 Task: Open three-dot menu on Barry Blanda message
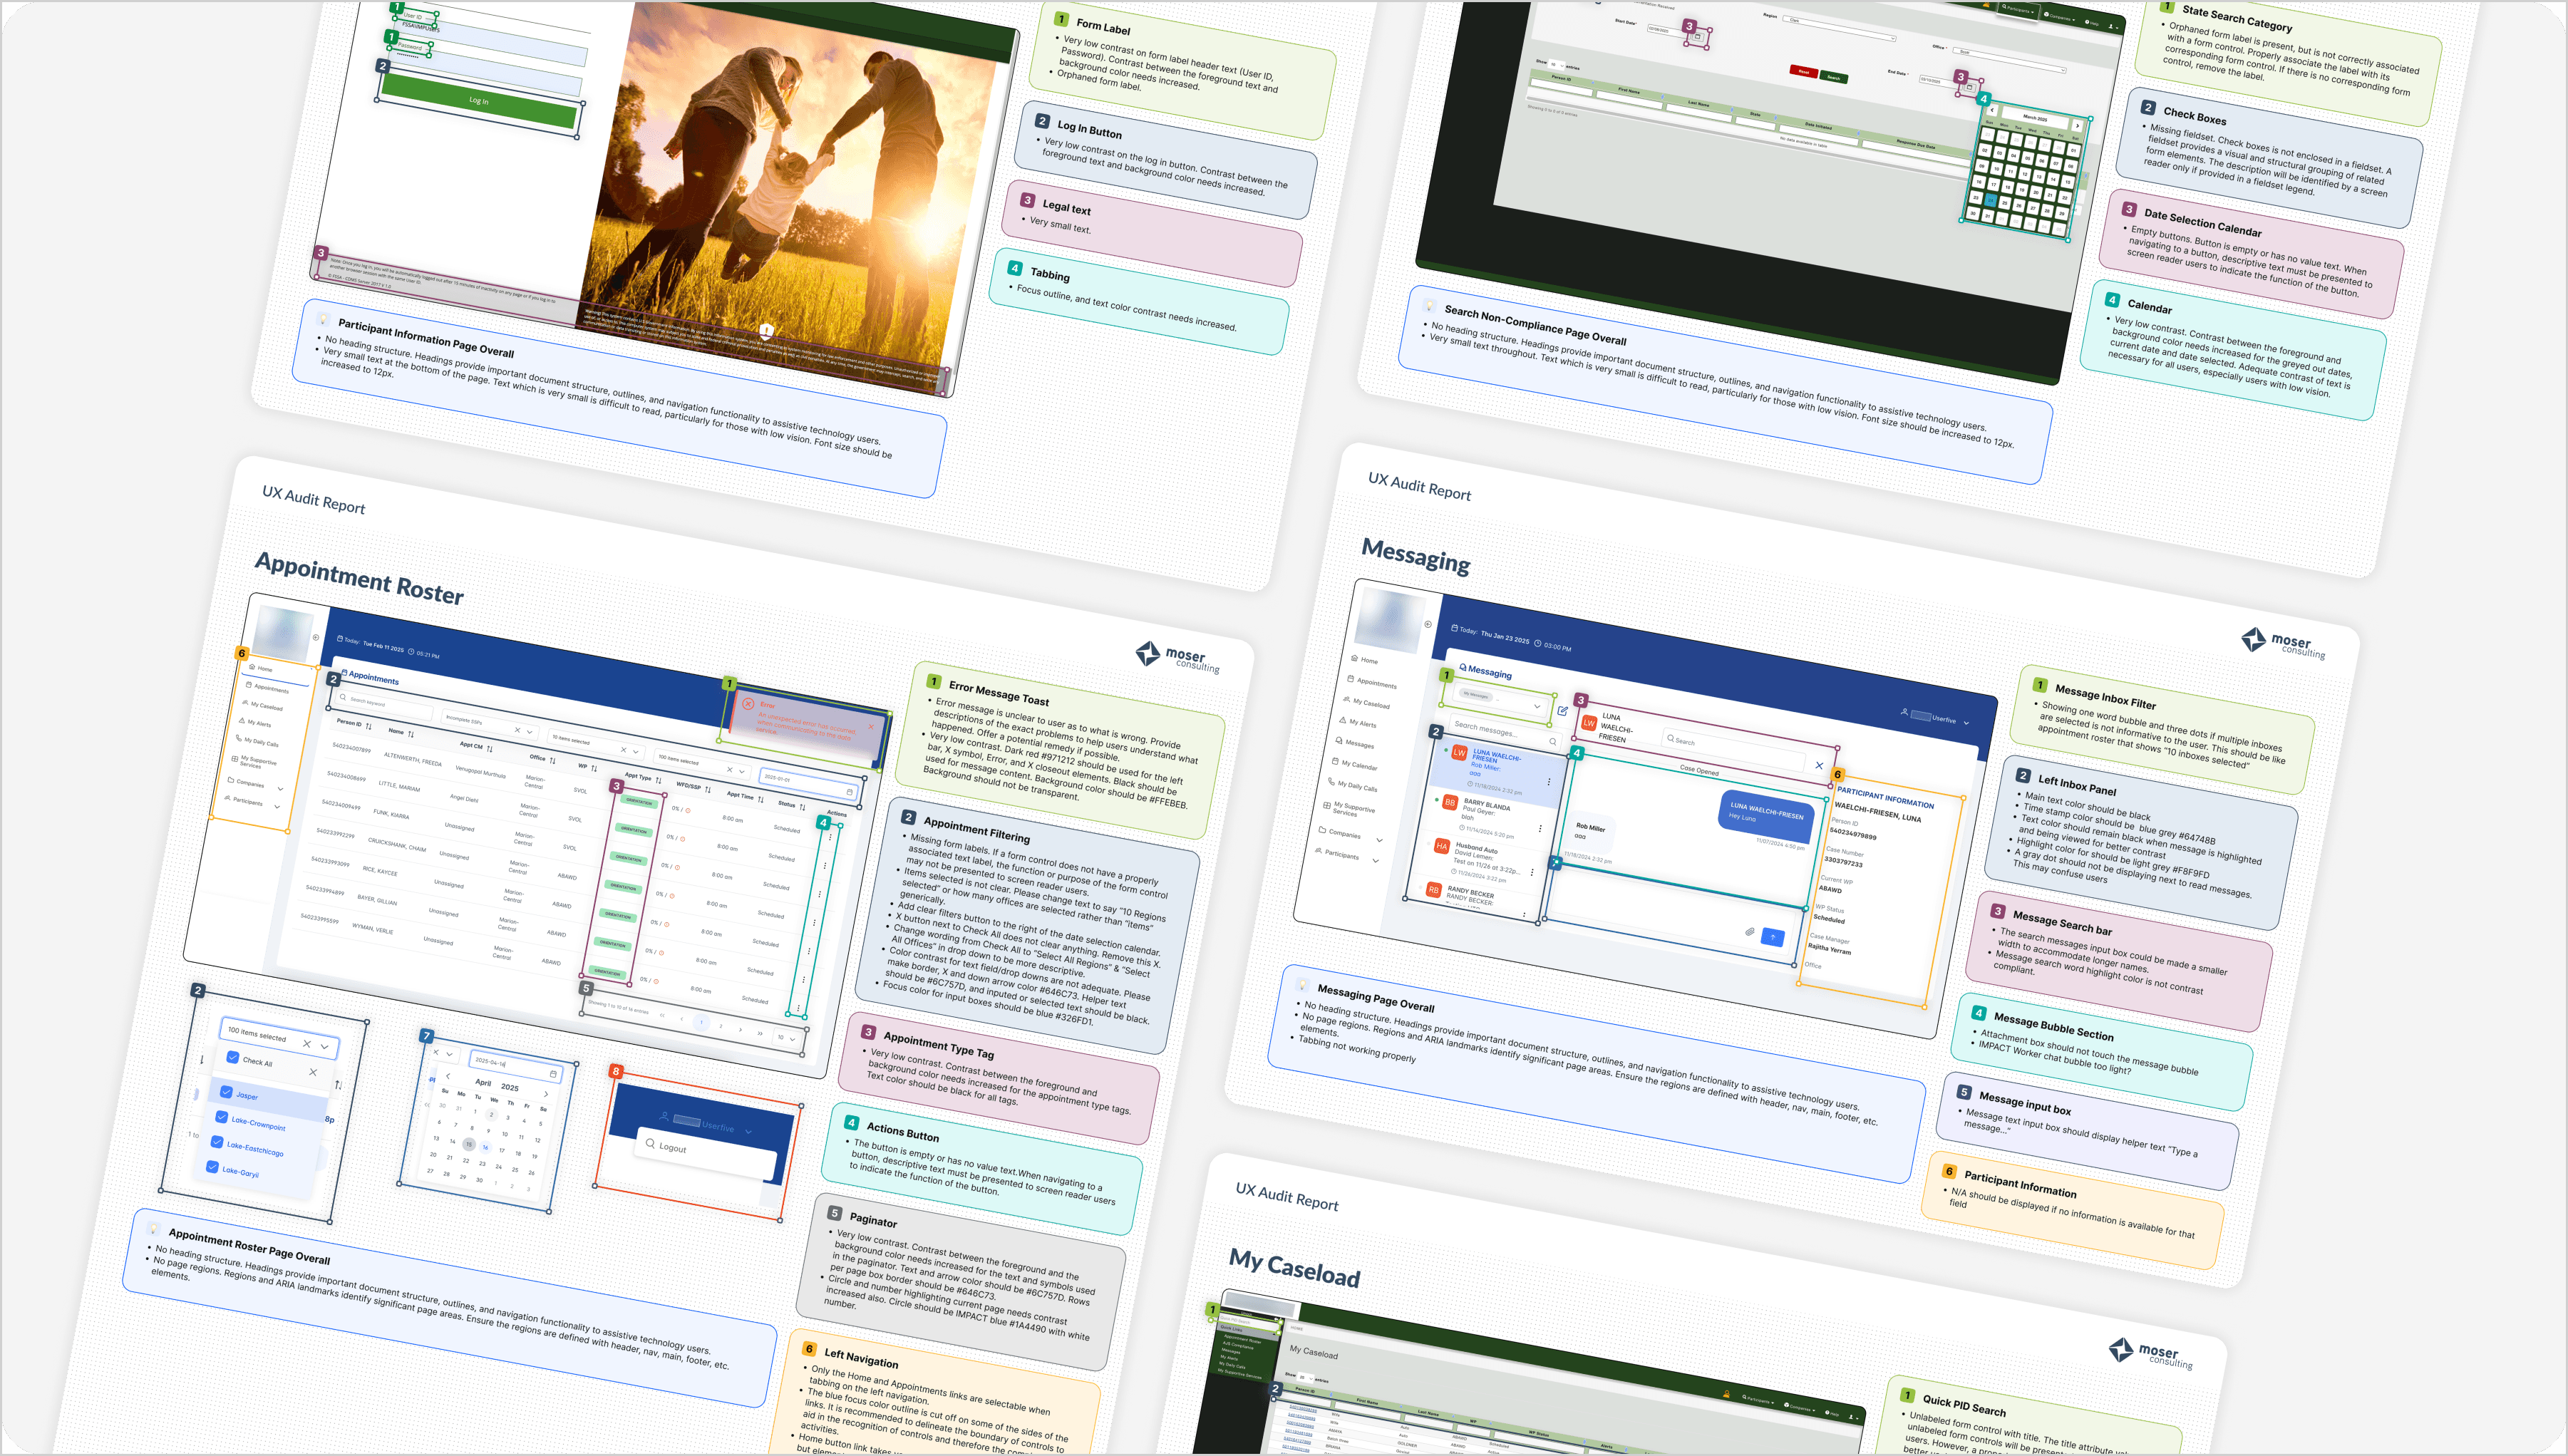[1540, 828]
